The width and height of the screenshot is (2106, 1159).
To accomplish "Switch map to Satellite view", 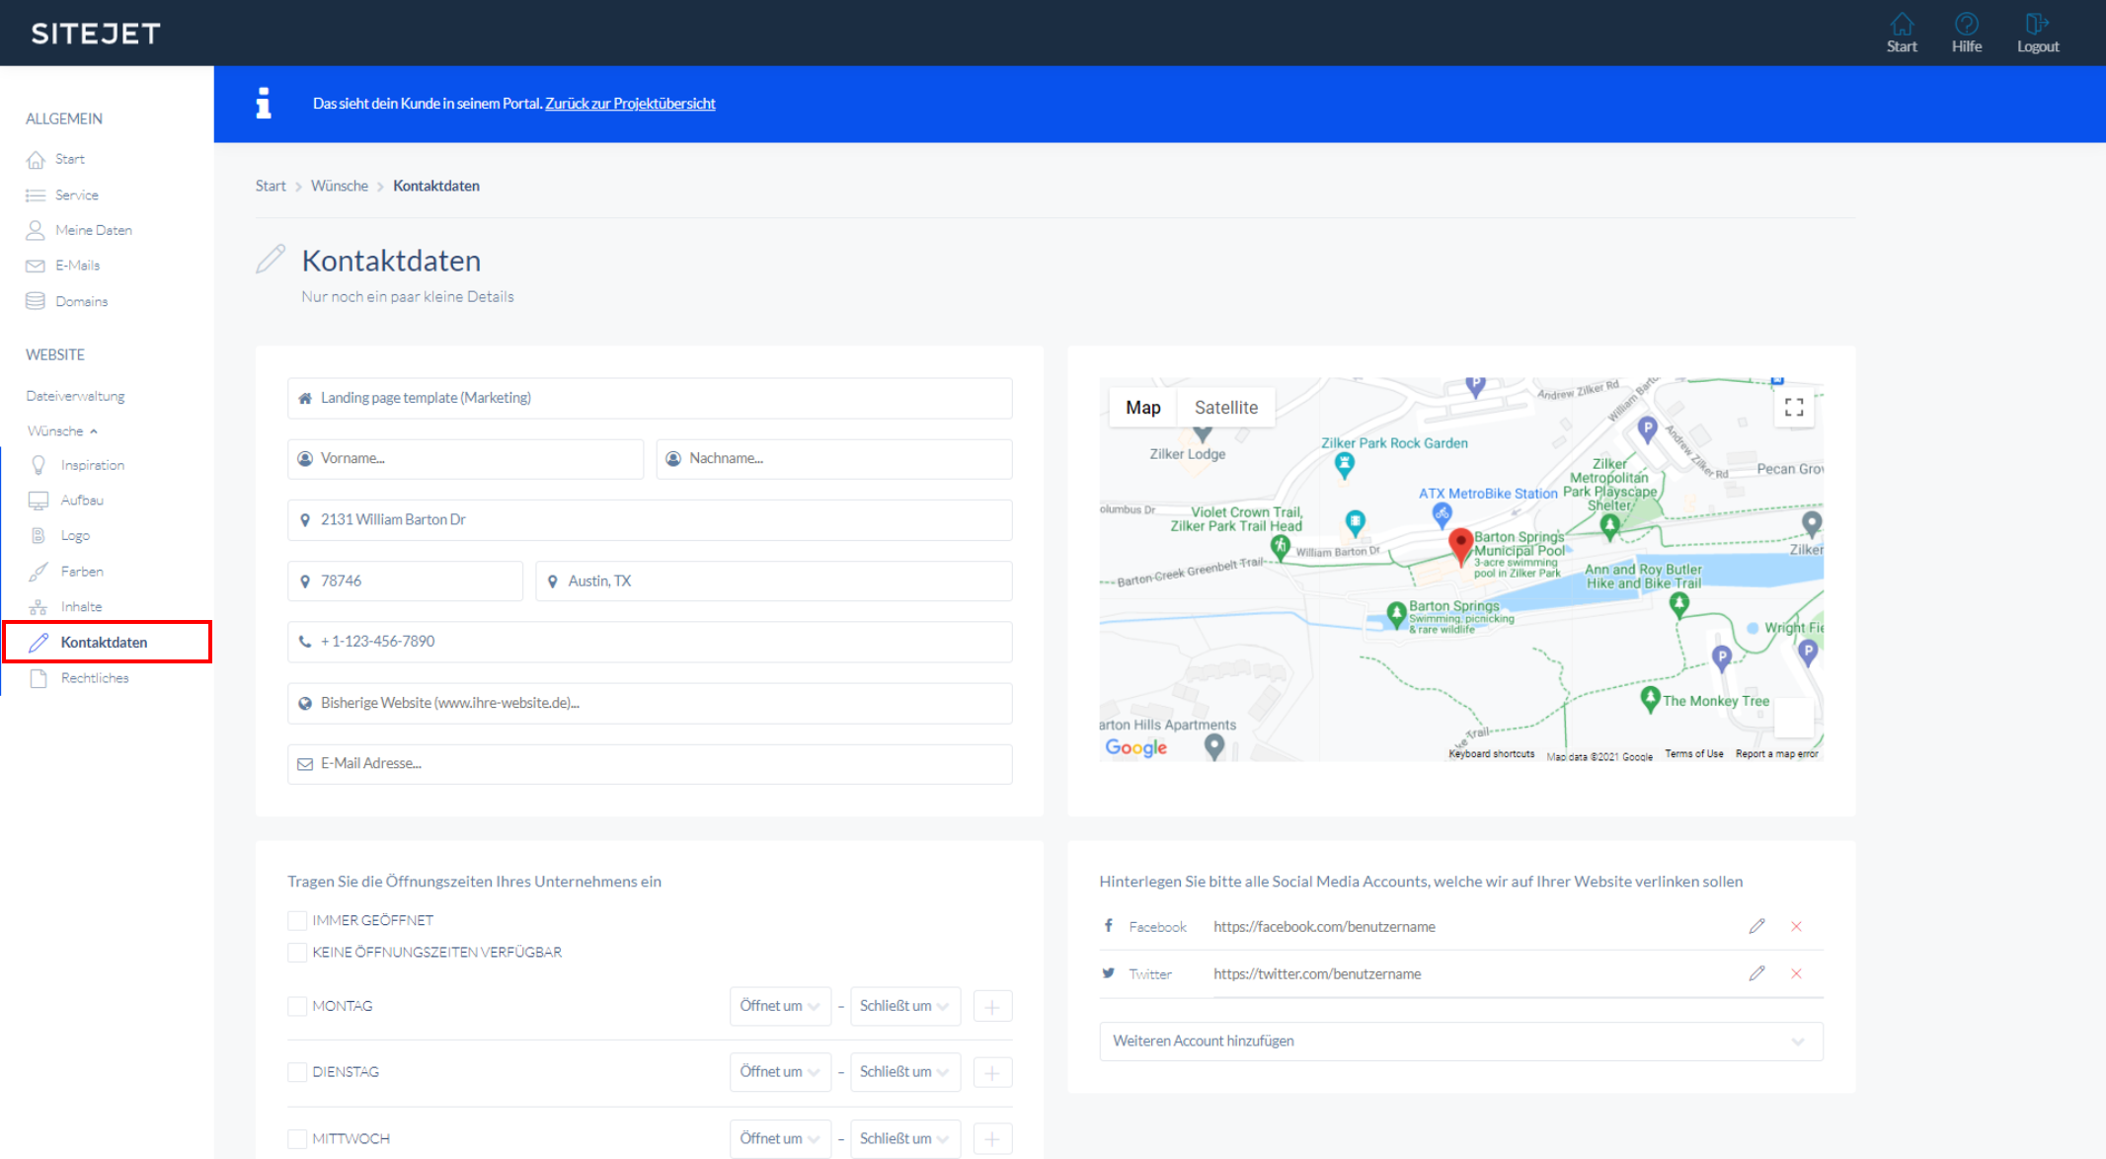I will click(x=1225, y=408).
